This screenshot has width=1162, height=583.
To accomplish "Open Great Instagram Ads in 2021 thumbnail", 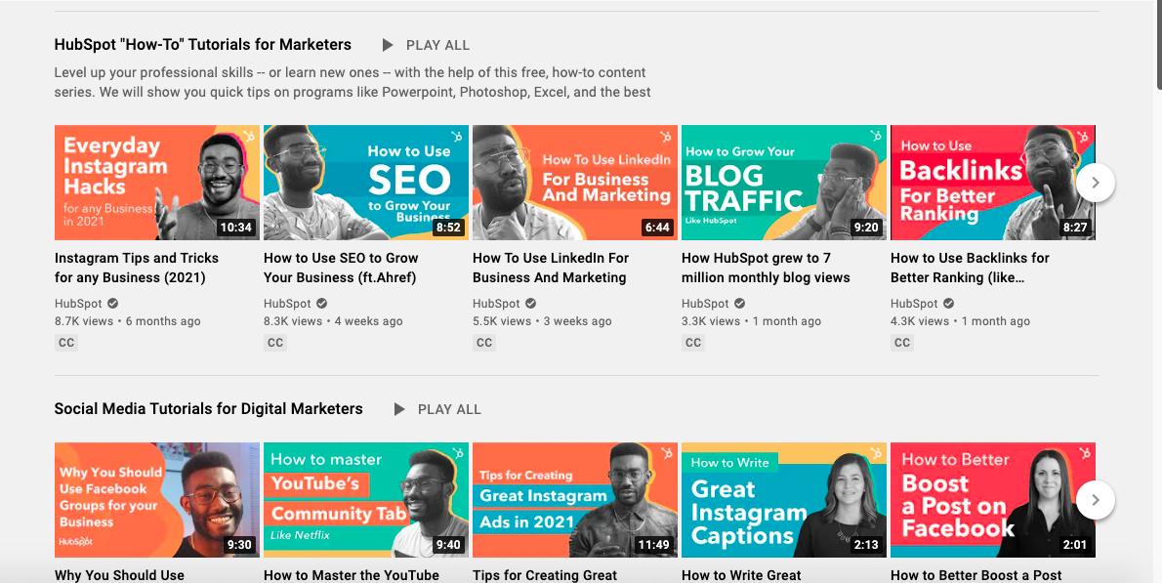I will (575, 500).
